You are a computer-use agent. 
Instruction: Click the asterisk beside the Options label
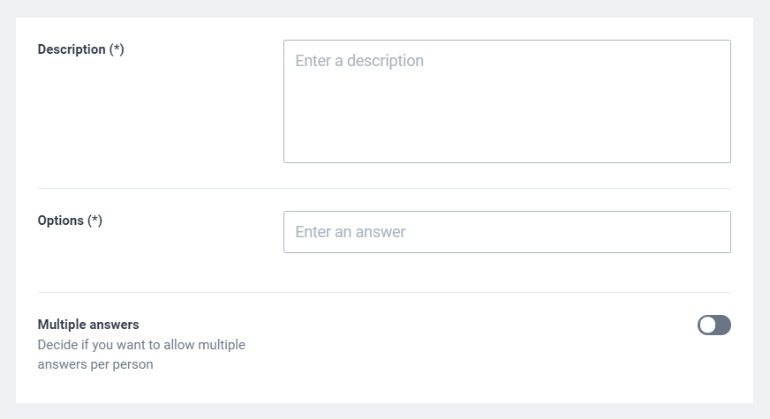(94, 221)
